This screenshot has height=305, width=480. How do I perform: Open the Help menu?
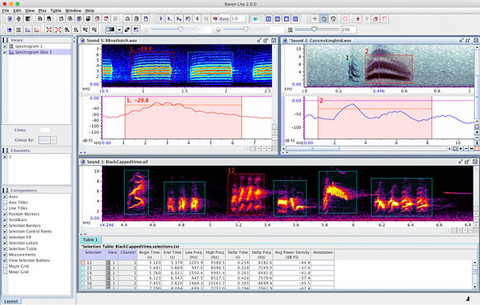pyautogui.click(x=90, y=11)
